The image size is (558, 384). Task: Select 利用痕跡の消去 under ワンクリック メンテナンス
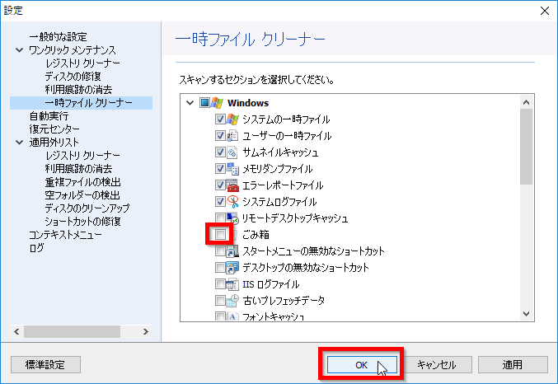coord(78,90)
